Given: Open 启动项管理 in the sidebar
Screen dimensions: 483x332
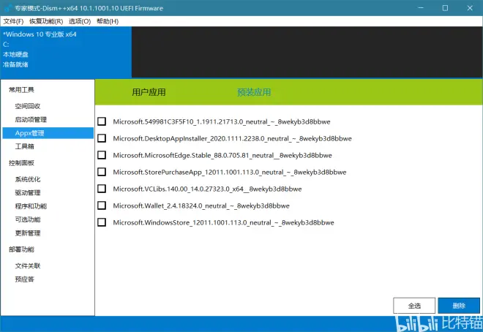Looking at the screenshot, I should 31,119.
